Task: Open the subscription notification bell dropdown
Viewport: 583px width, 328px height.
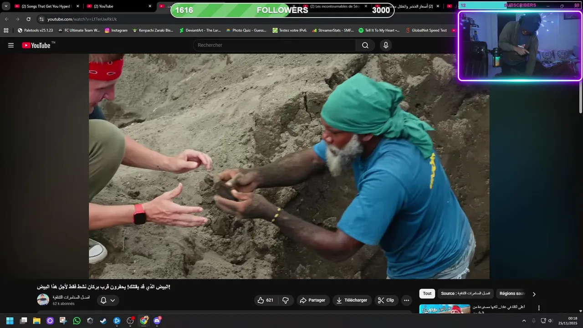Action: coord(108,300)
